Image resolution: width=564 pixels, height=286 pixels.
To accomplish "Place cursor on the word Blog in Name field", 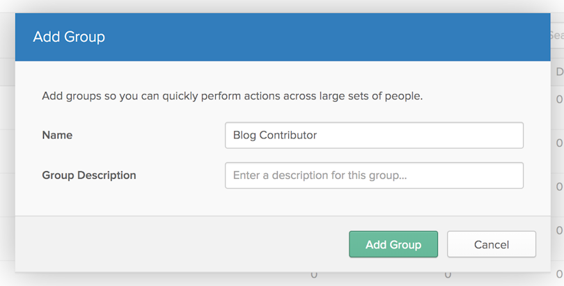I will coord(244,136).
